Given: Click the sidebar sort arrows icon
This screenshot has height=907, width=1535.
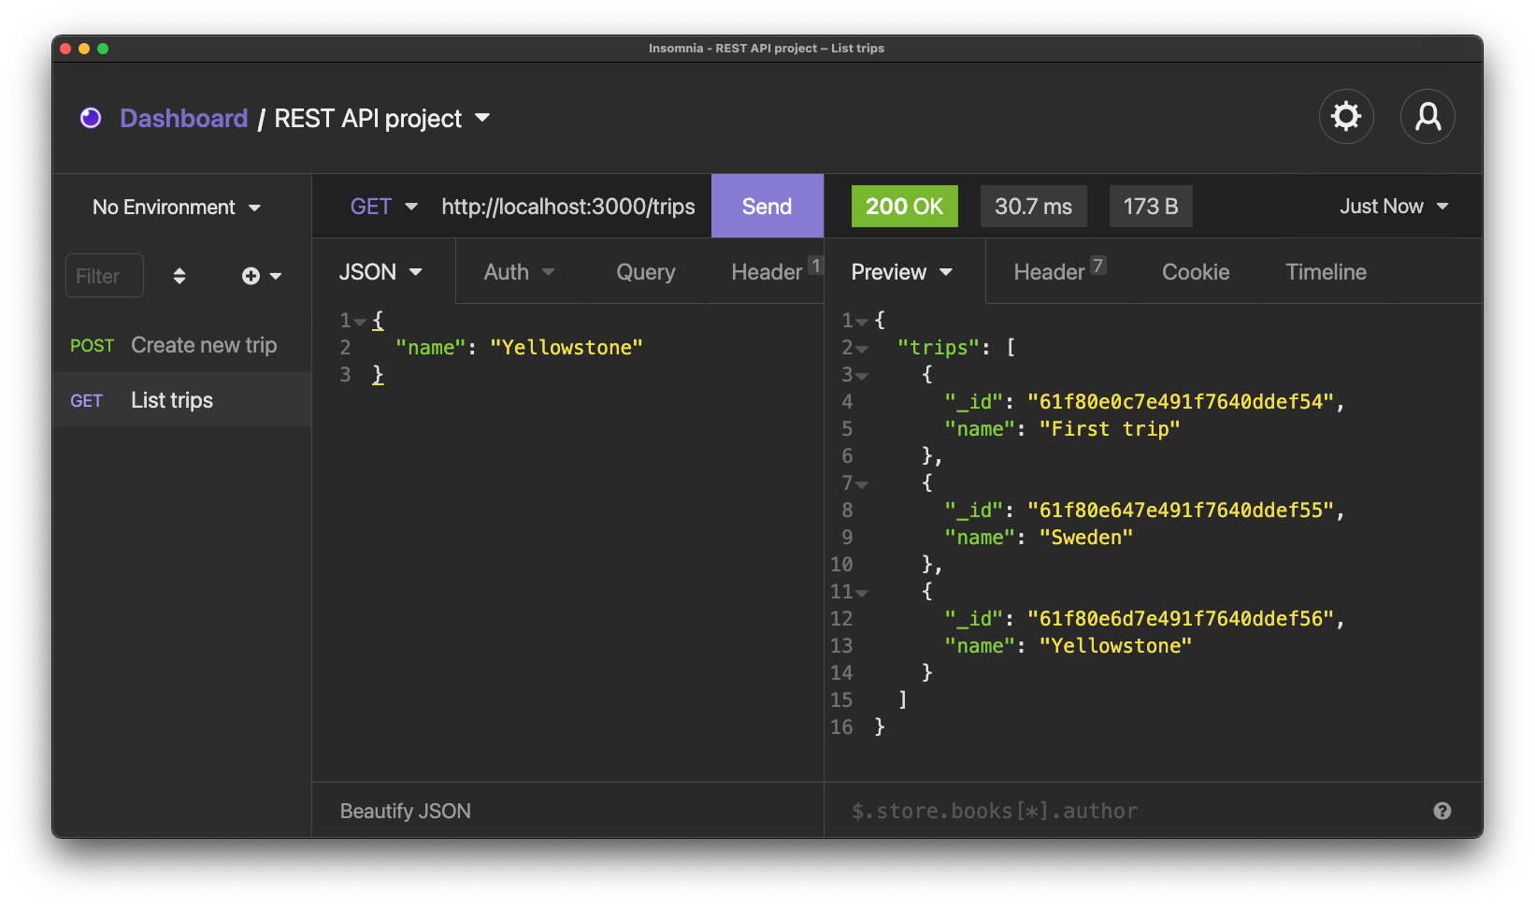Looking at the screenshot, I should click(179, 276).
